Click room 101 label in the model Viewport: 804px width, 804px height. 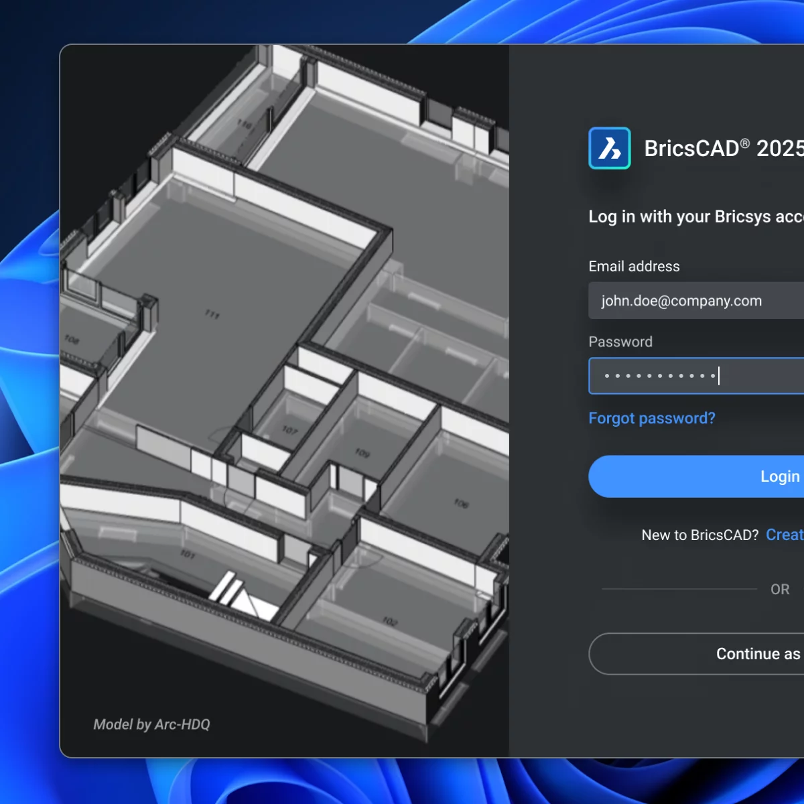(188, 554)
